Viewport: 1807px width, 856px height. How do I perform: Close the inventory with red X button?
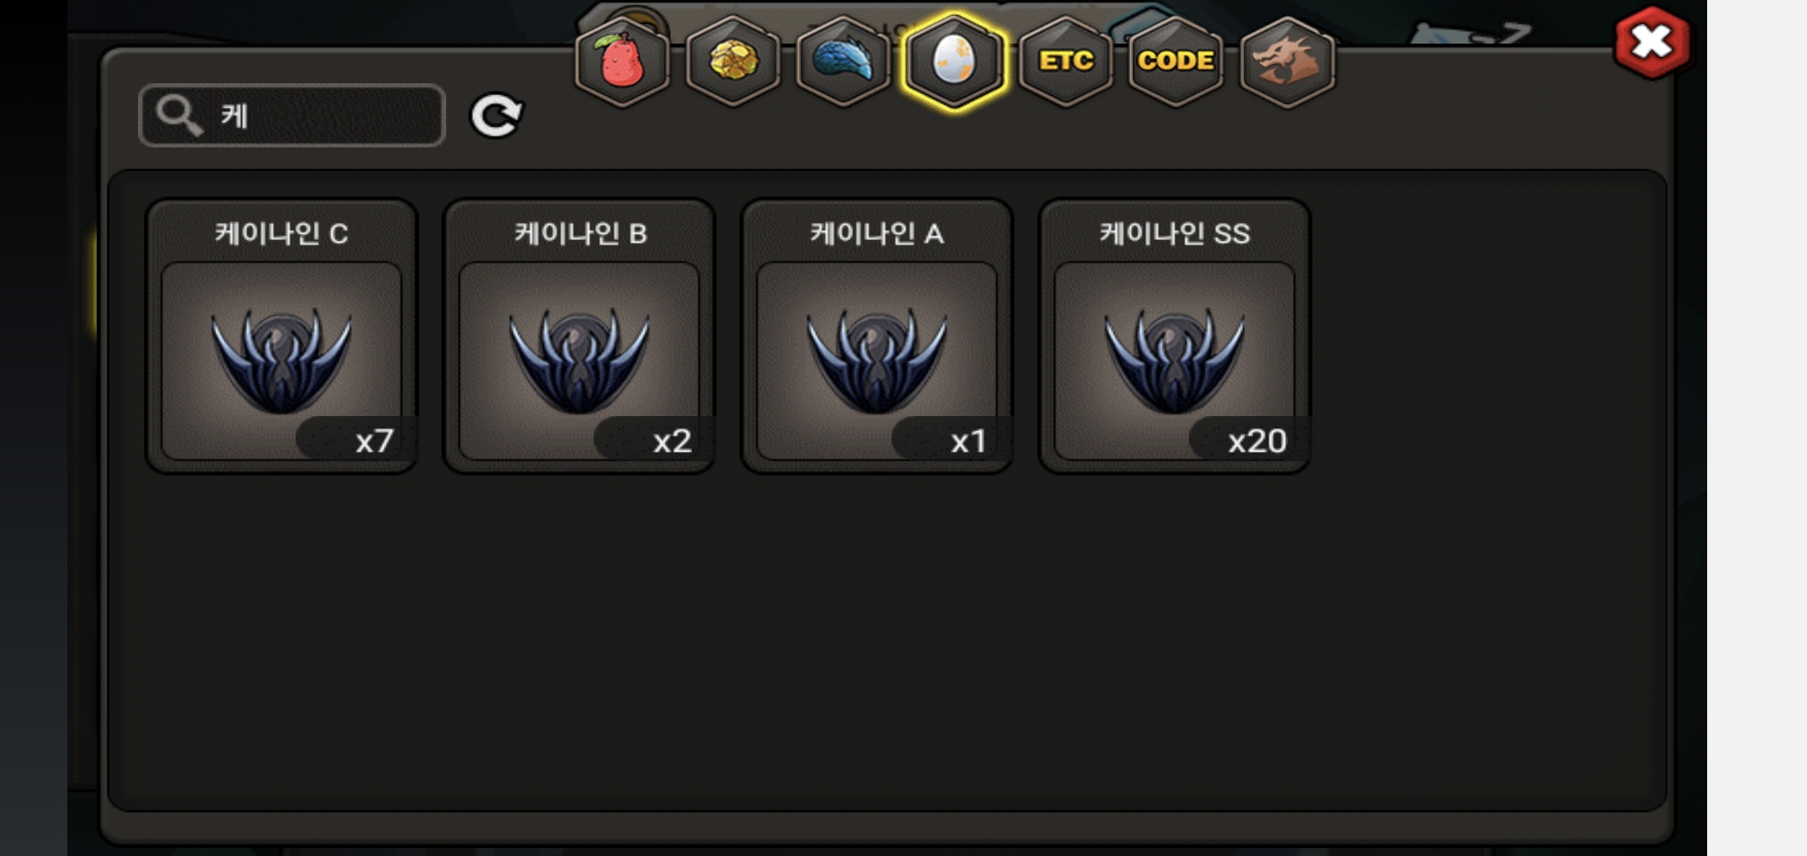pyautogui.click(x=1652, y=43)
